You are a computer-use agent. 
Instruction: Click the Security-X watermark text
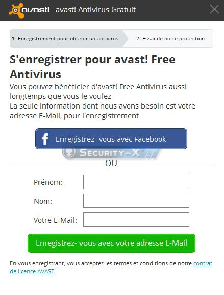click(x=110, y=153)
